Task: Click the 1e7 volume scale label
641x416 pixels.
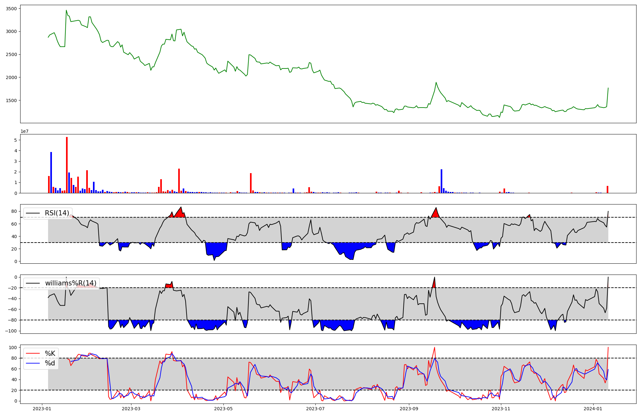Action: point(24,131)
